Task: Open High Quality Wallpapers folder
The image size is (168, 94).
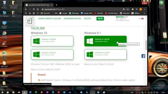Action: click(x=13, y=5)
